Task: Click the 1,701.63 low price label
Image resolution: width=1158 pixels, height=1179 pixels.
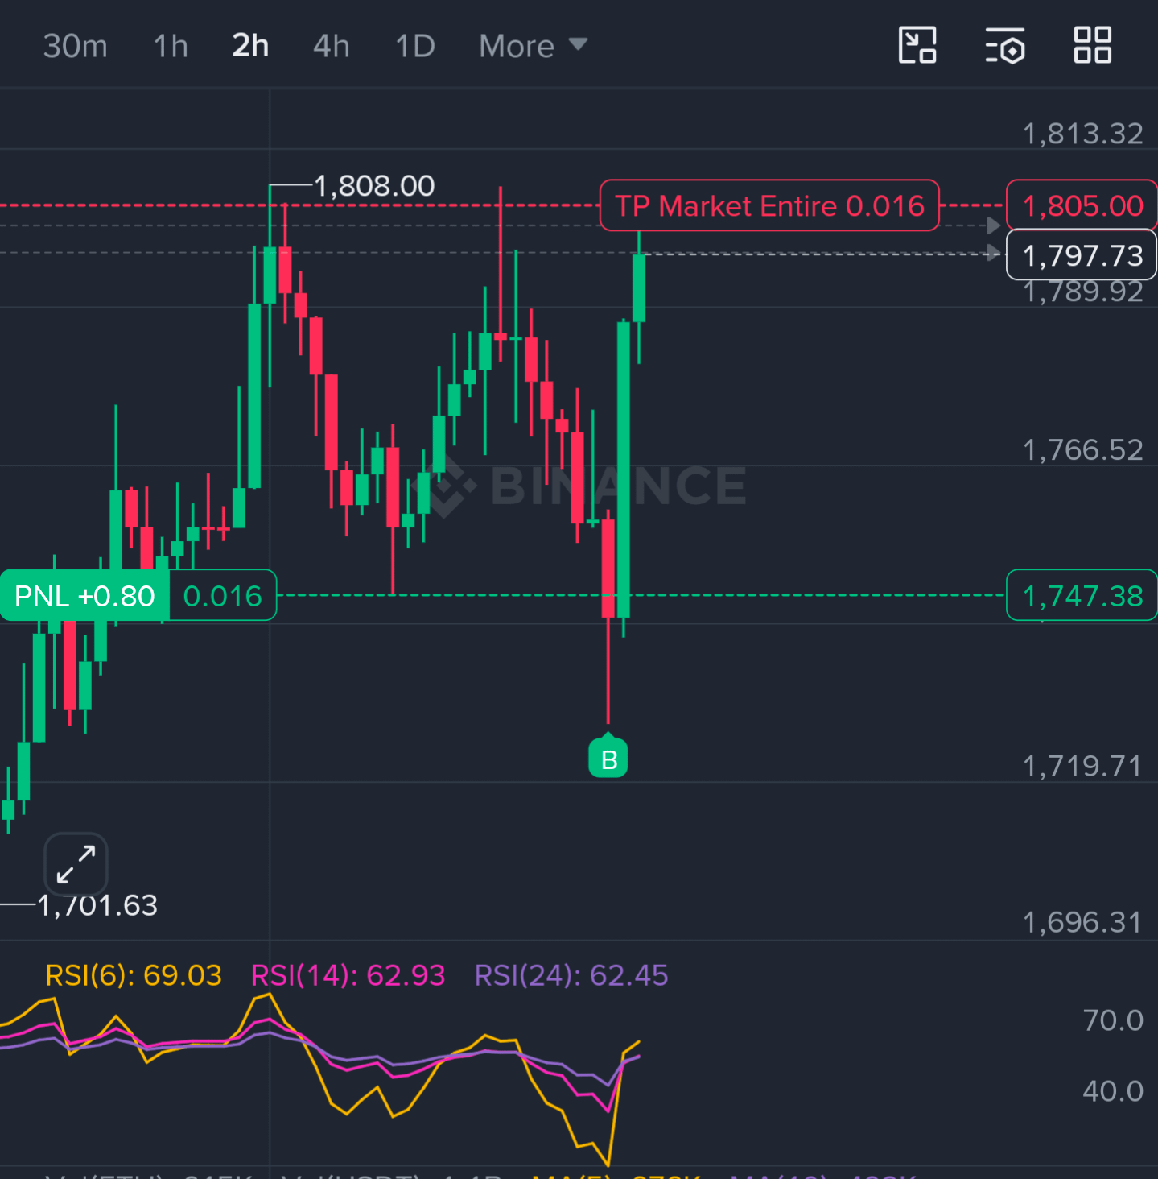Action: [x=97, y=906]
